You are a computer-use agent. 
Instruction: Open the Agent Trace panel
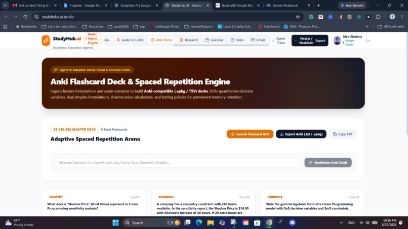(x=279, y=40)
